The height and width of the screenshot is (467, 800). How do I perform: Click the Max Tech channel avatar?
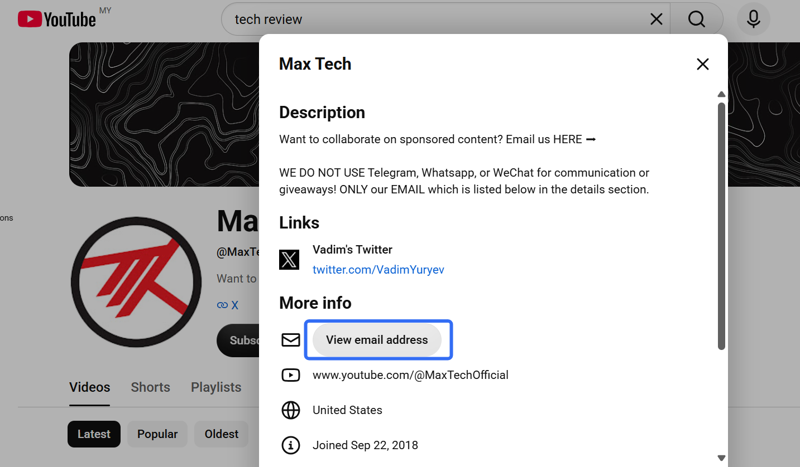point(136,283)
